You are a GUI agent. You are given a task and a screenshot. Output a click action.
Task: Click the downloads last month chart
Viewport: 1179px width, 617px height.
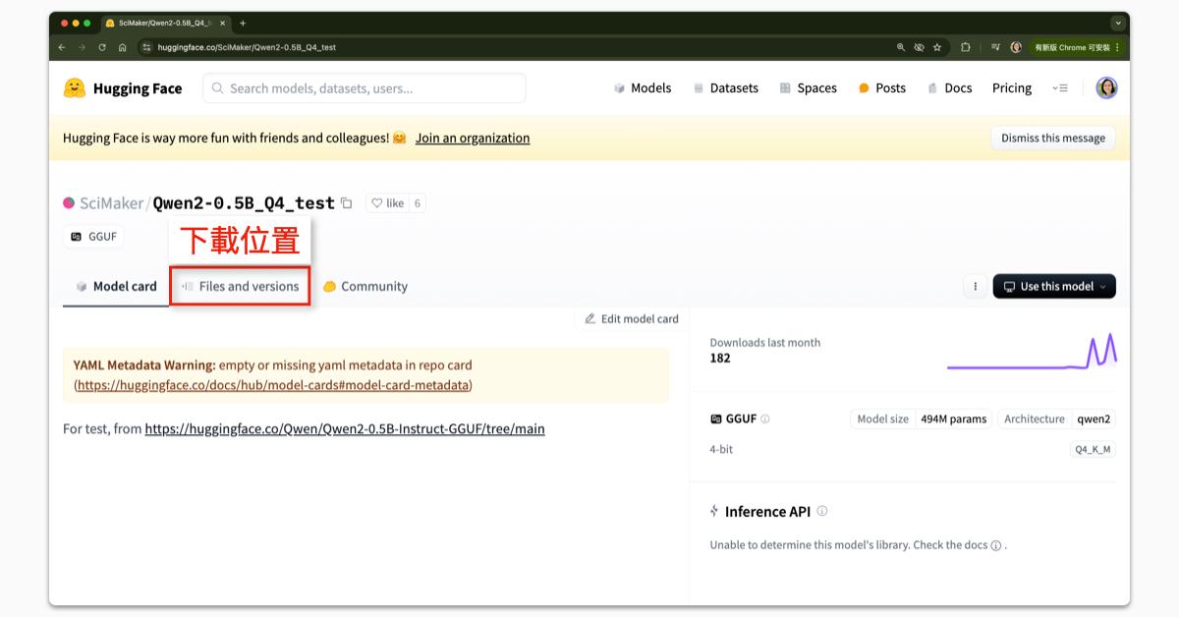[x=1032, y=353]
